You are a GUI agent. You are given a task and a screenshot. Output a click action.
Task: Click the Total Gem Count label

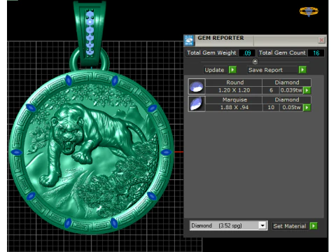click(x=282, y=53)
